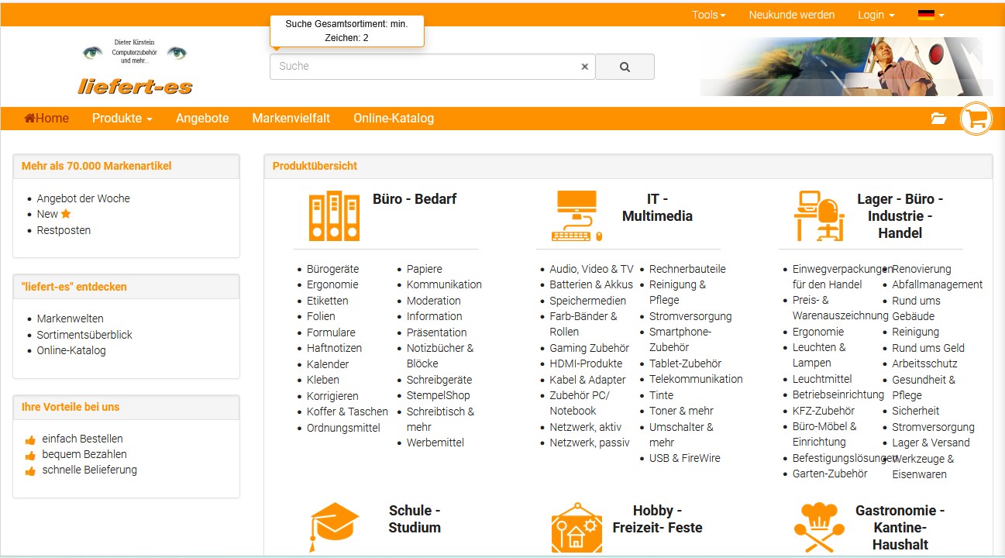Open the shopping cart icon
The height and width of the screenshot is (558, 1005).
[x=976, y=119]
